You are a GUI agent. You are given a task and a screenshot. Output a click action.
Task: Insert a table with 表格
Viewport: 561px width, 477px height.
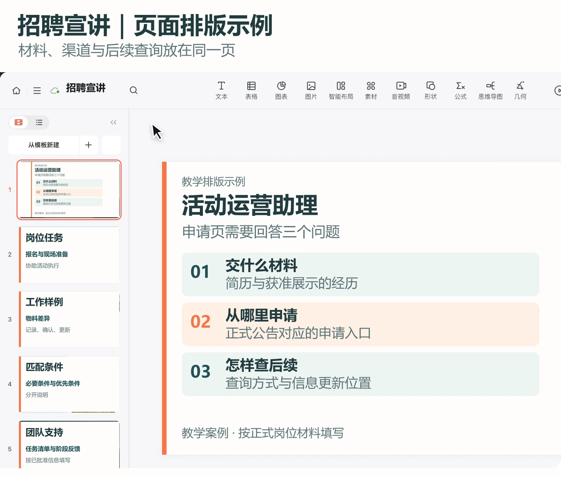point(251,91)
